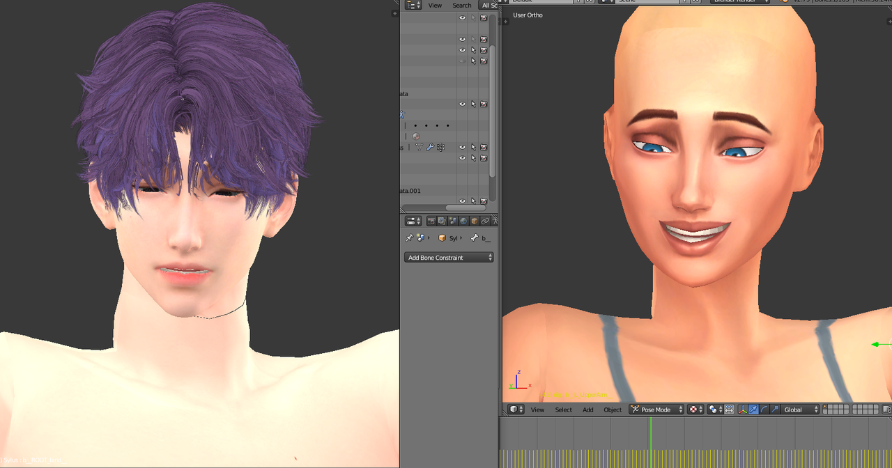Click the material sphere icon in outliner
The height and width of the screenshot is (468, 892).
416,136
